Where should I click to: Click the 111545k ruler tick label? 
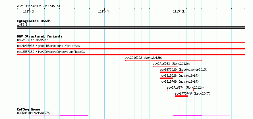click(179, 11)
